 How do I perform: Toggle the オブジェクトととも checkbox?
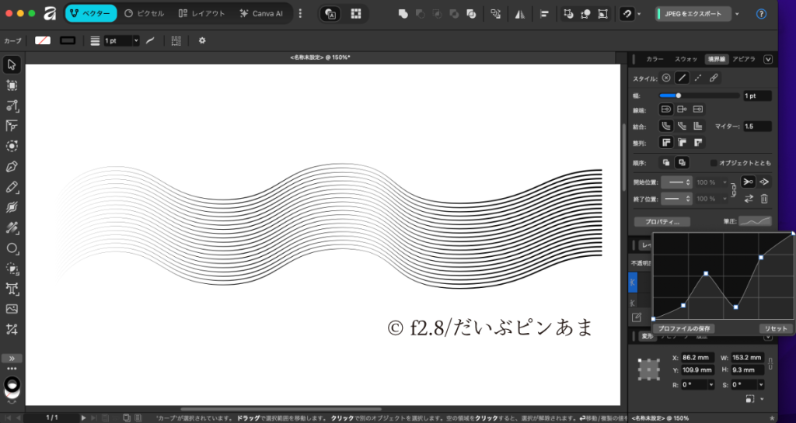coord(714,163)
